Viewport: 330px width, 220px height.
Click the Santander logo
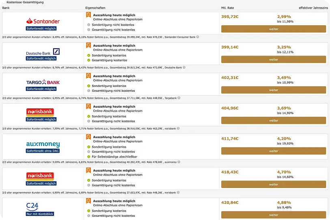(x=43, y=21)
